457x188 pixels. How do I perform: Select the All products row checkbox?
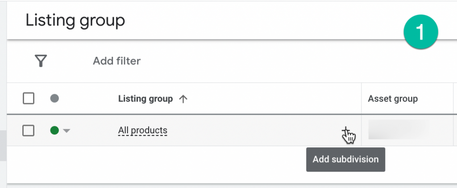(29, 131)
